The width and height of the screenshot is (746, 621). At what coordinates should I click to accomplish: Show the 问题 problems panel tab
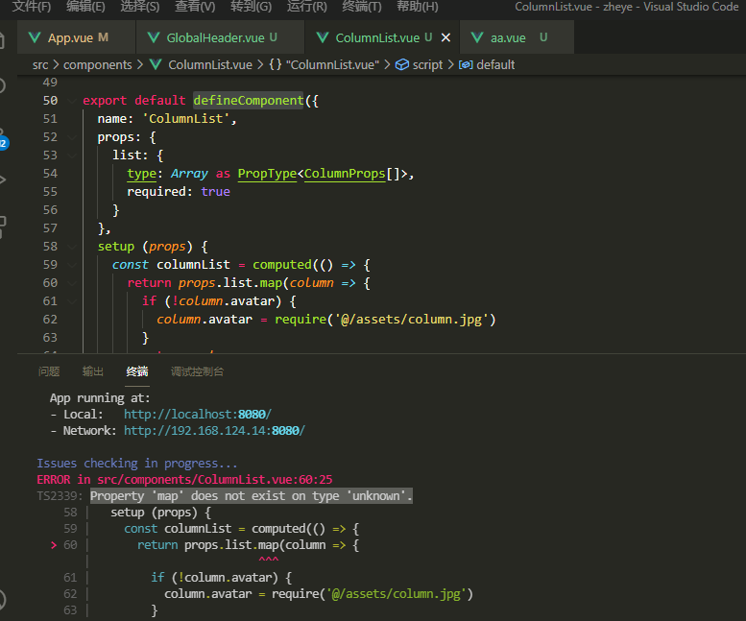(x=48, y=371)
